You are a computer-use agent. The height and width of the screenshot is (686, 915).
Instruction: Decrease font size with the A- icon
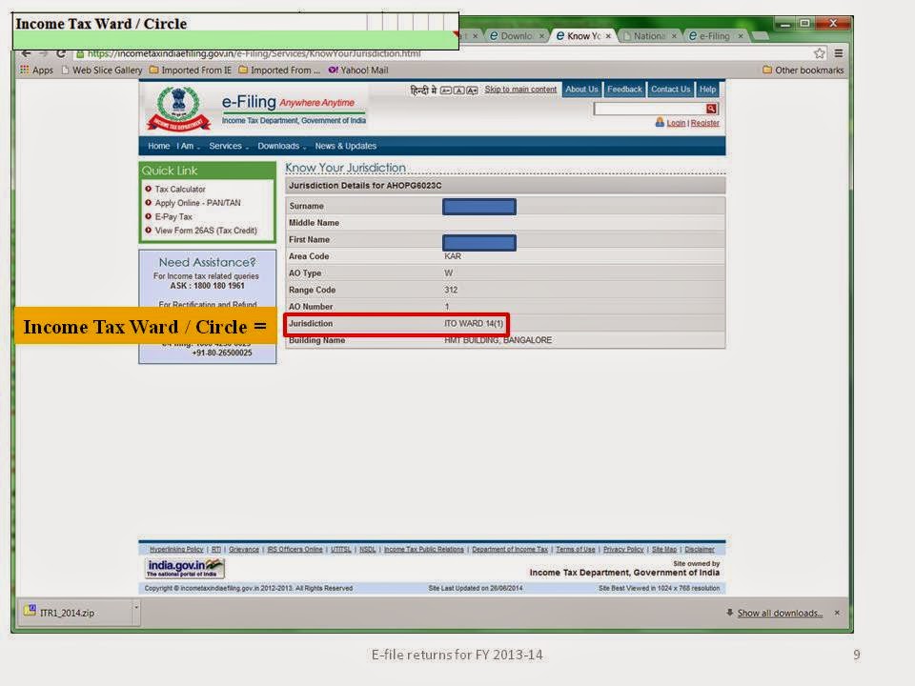(x=446, y=90)
